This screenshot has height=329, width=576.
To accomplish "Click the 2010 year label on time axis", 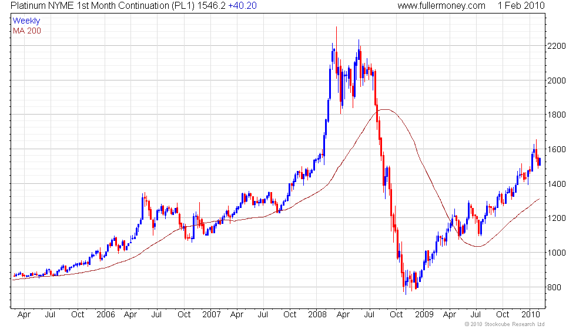I will [530, 315].
